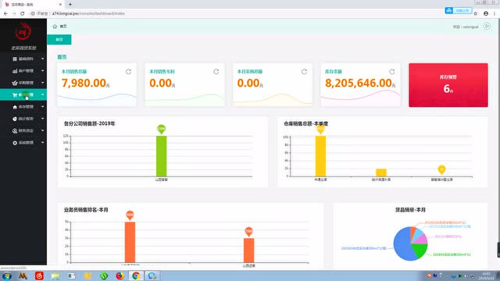Bookmark this page with the star icon
This screenshot has width=500, height=281.
476,13
